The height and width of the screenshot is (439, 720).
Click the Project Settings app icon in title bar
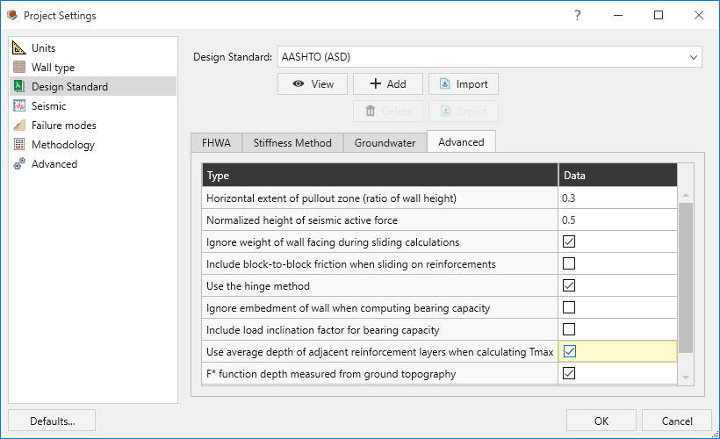click(12, 15)
